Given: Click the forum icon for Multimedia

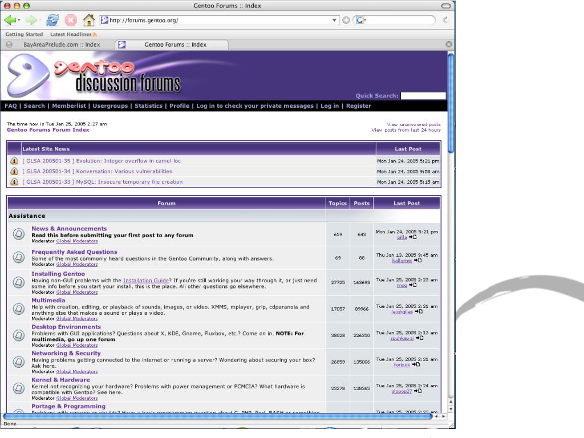Looking at the screenshot, I should (x=19, y=309).
